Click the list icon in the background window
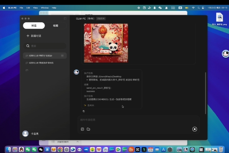This screenshot has width=229, height=153. pos(53,142)
